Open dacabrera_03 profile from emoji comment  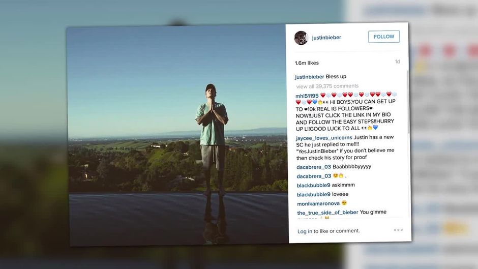[x=314, y=176]
